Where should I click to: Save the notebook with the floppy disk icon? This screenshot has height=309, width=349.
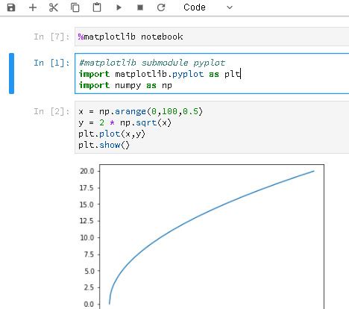[x=11, y=7]
